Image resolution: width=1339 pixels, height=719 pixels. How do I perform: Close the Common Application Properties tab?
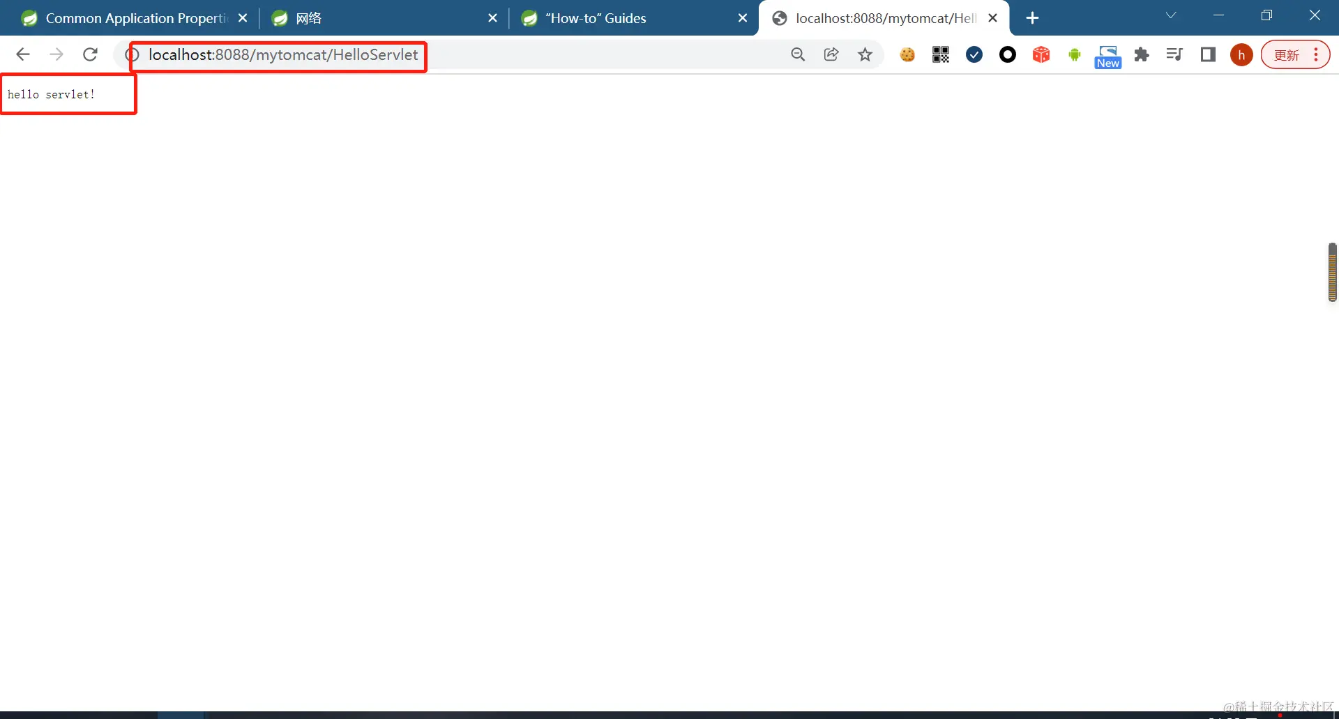point(243,18)
